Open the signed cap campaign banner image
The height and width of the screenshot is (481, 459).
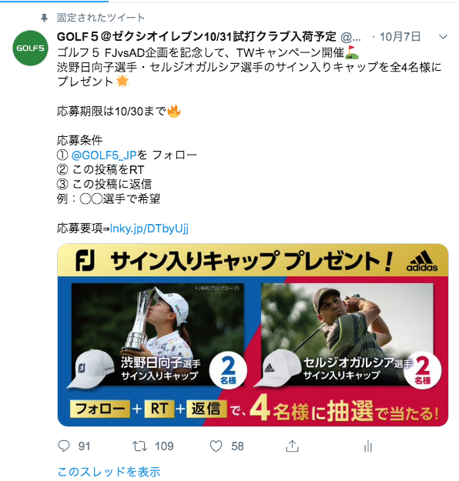tap(253, 335)
